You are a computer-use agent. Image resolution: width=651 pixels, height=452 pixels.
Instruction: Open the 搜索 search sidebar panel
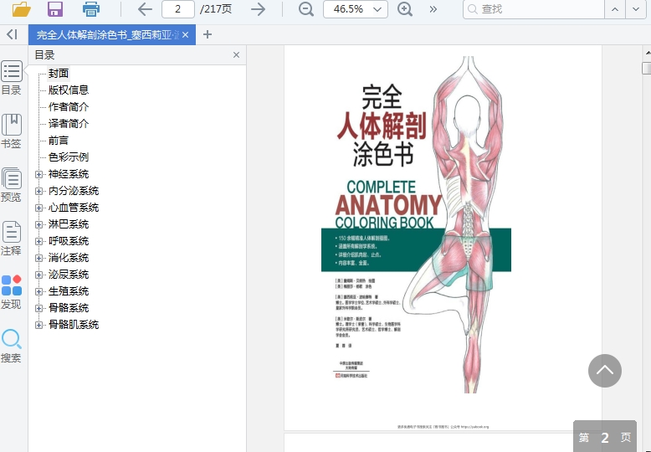point(11,346)
